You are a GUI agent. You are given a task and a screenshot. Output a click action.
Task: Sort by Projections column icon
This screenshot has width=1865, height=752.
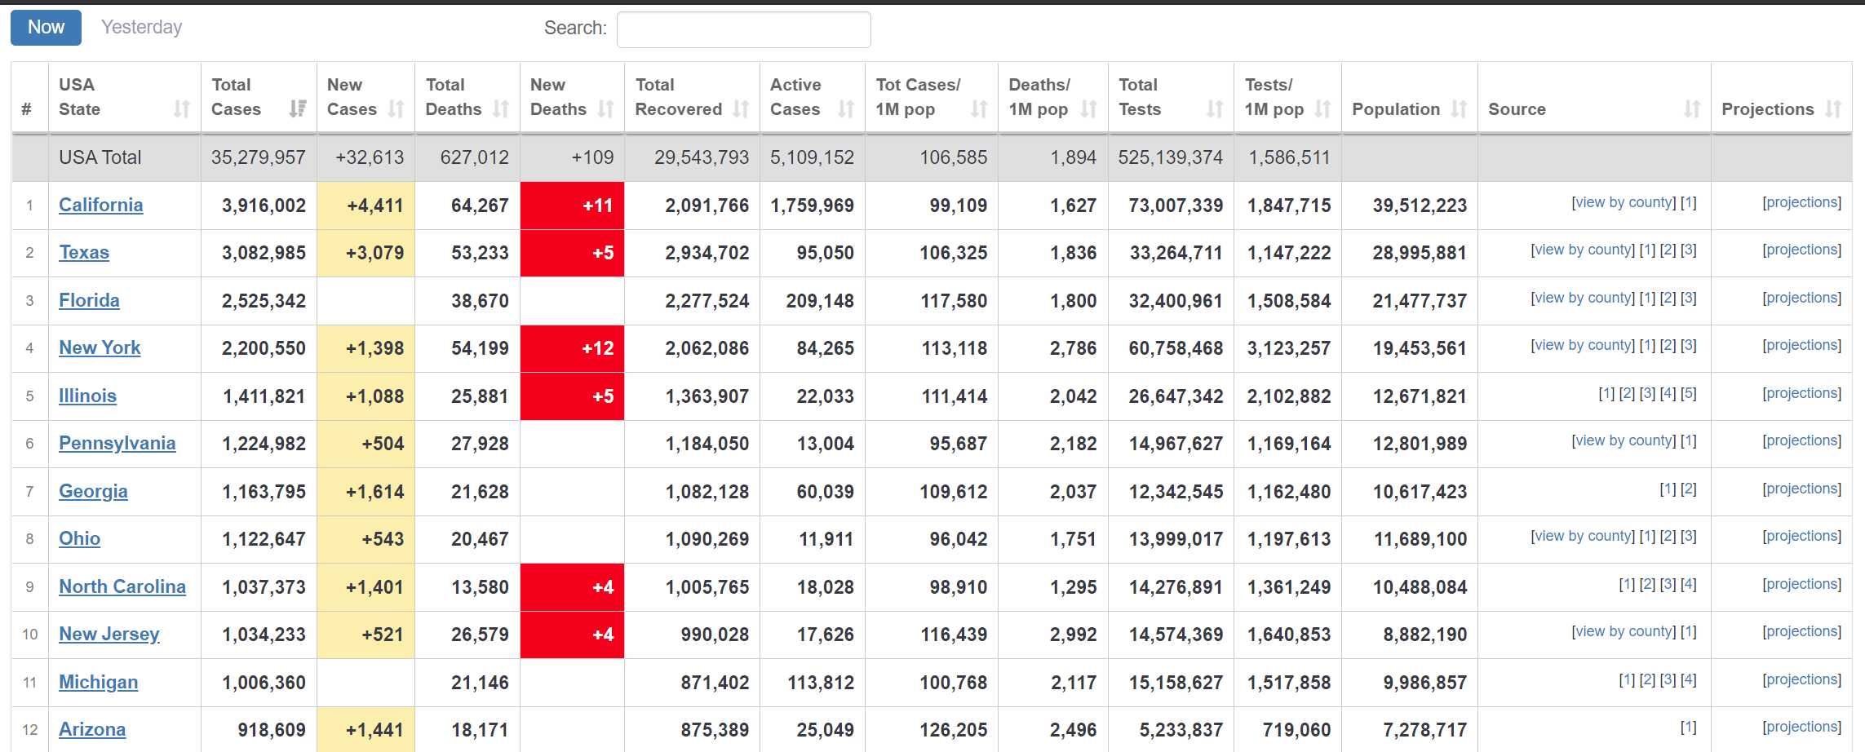[x=1833, y=109]
